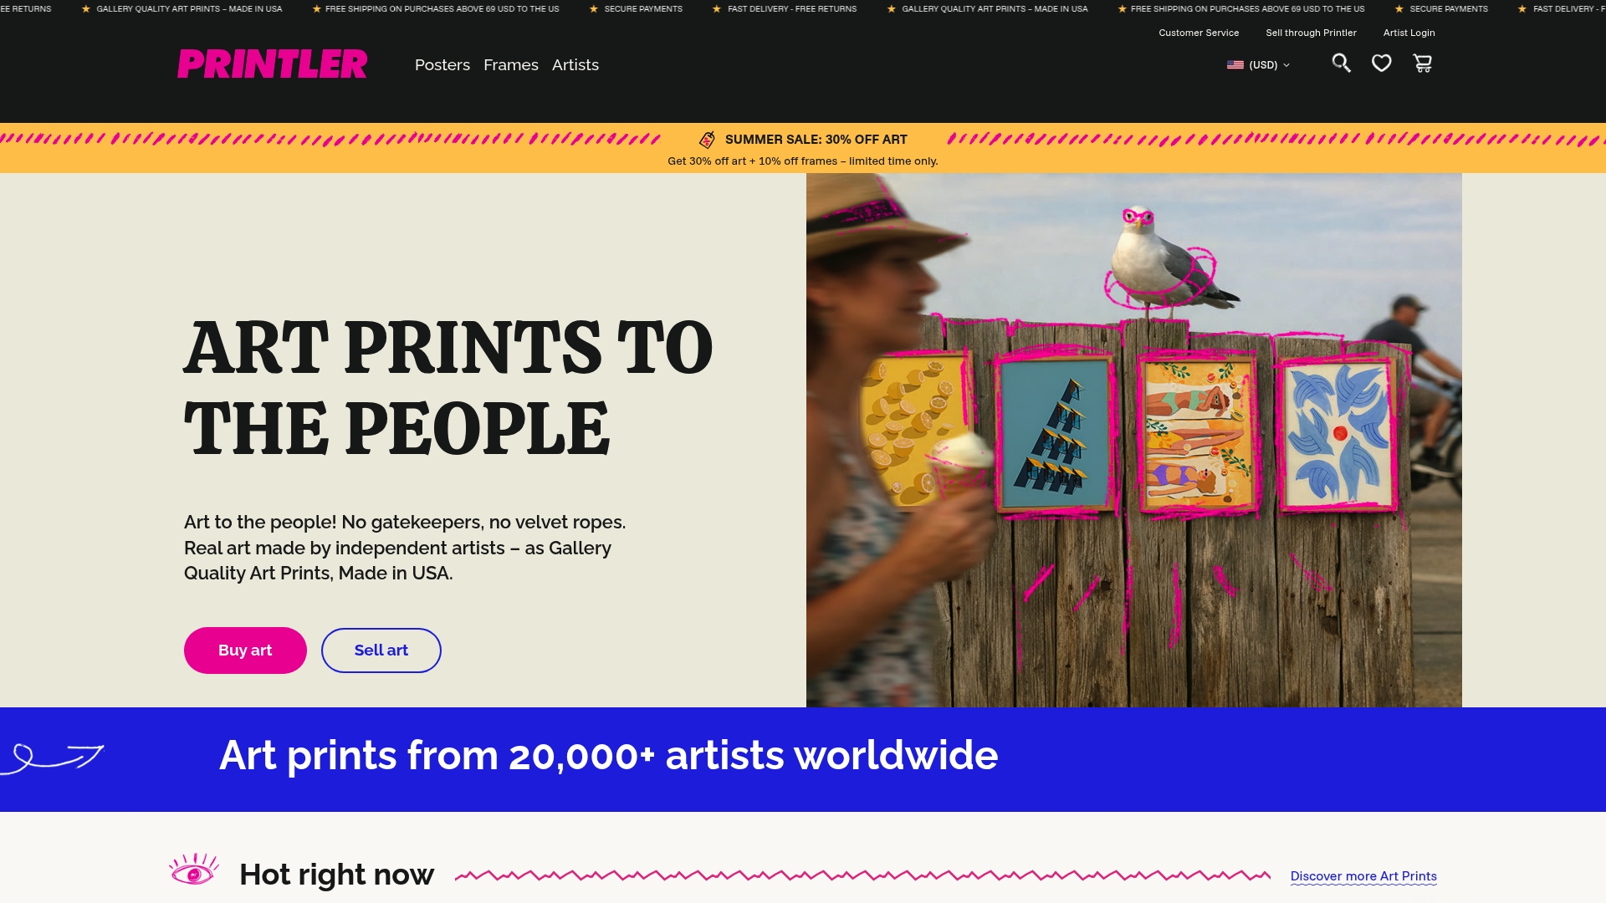Open Sell through Printler link

1311,33
